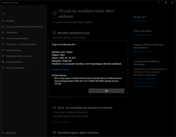Click the Trojan:Script/Wacatac.B!ml threat name

pos(64,44)
